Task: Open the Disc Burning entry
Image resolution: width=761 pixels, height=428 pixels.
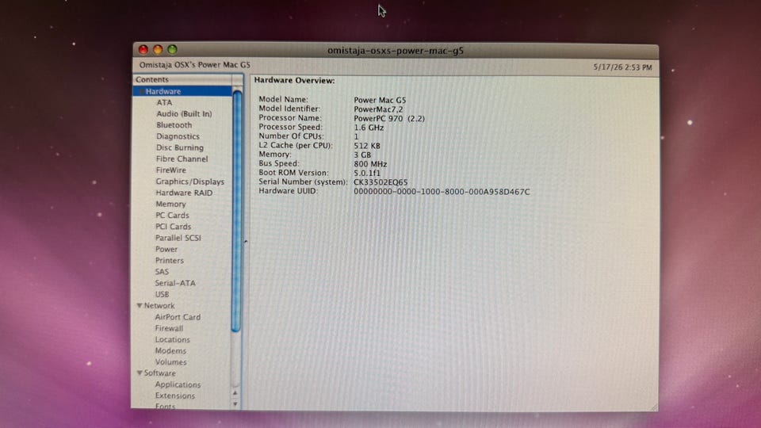Action: click(x=180, y=147)
